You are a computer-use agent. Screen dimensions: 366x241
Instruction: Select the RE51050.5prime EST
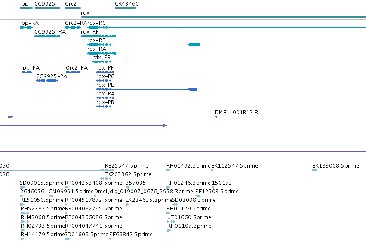point(23,204)
